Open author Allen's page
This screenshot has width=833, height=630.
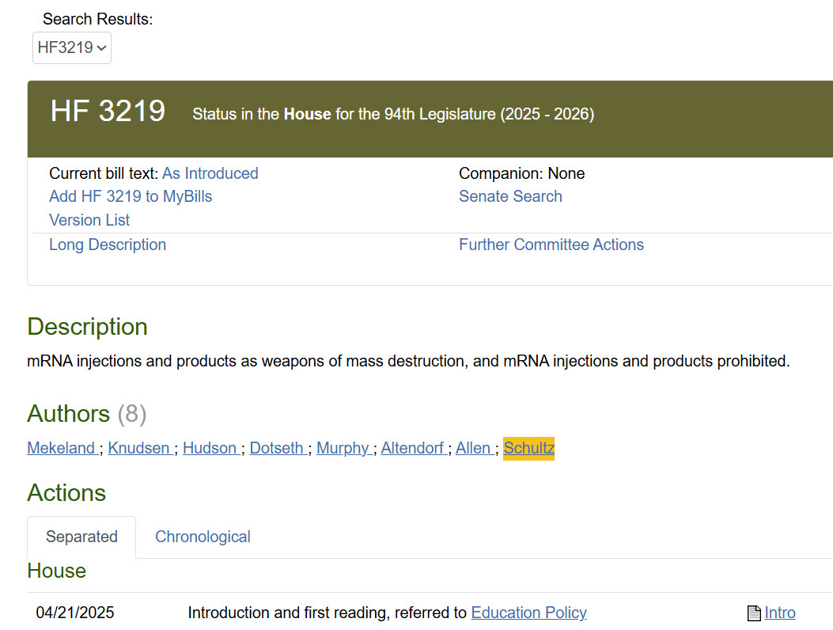coord(473,448)
